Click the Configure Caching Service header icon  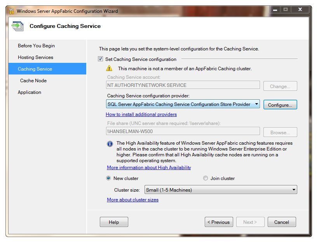(17, 26)
